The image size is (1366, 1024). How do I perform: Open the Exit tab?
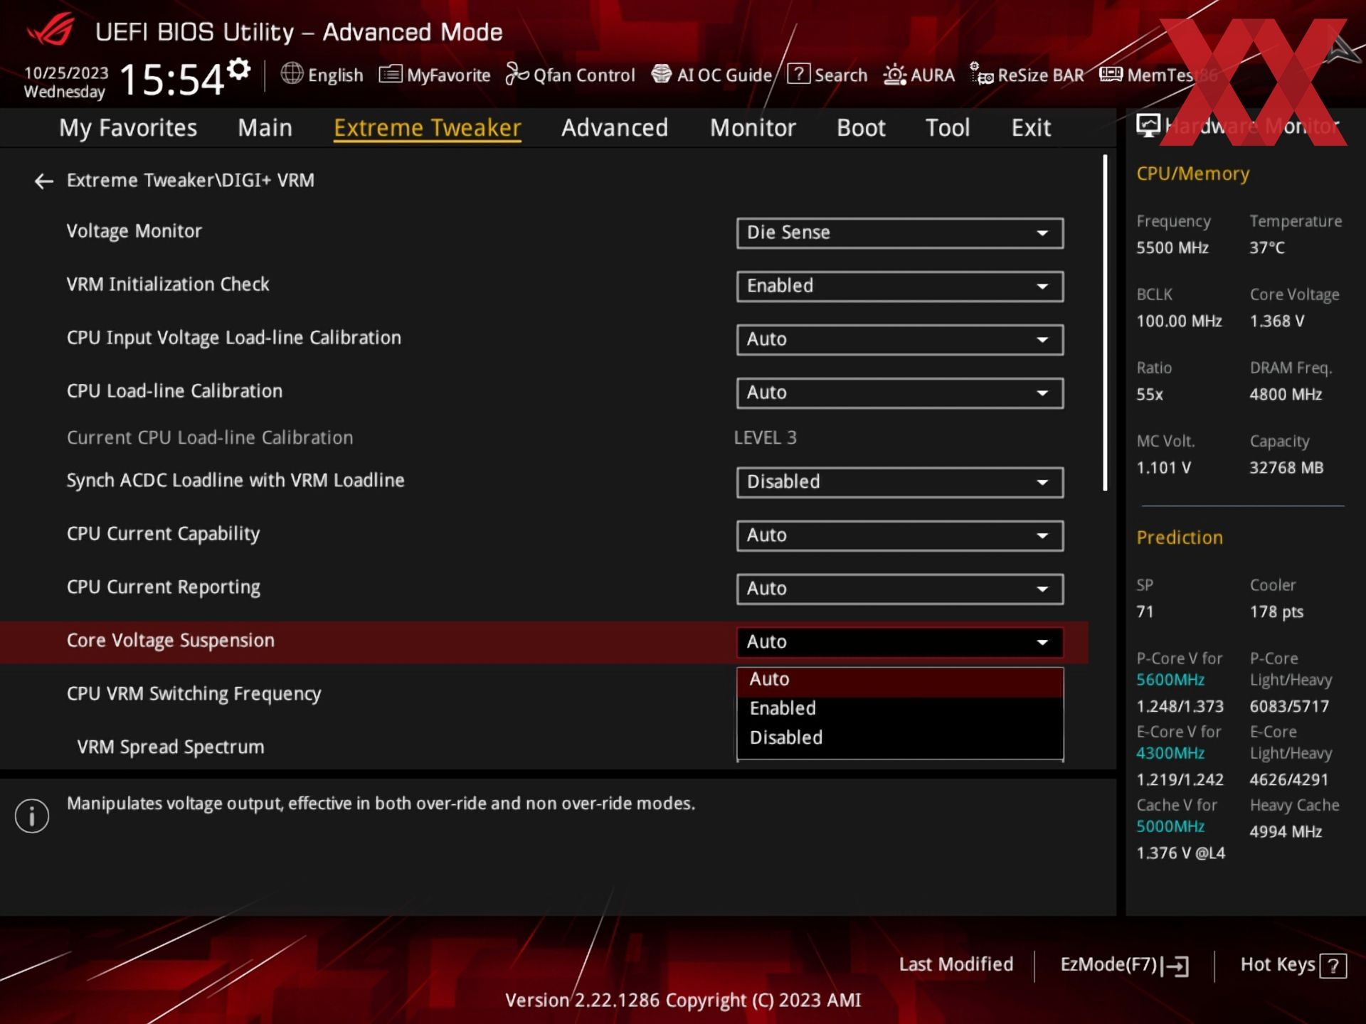[1031, 128]
